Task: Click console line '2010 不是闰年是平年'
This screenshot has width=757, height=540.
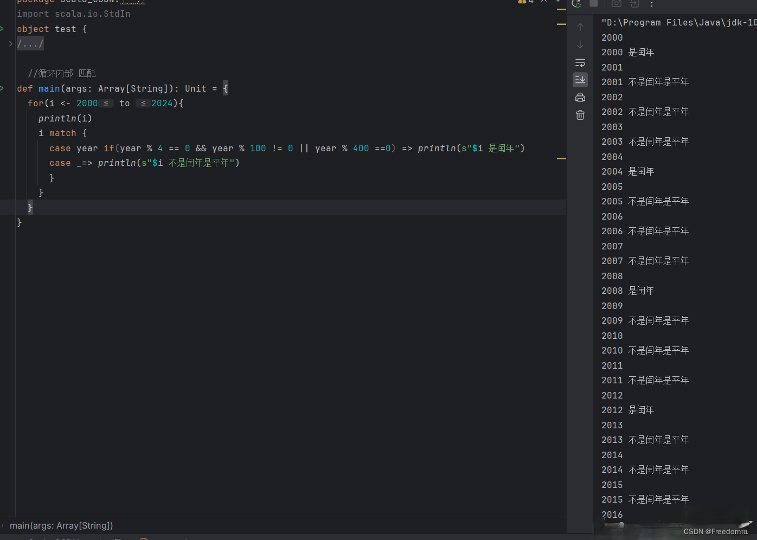Action: pyautogui.click(x=645, y=350)
